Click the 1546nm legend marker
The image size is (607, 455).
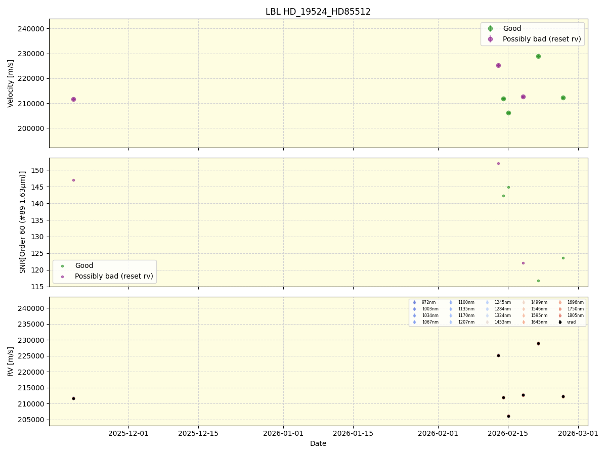(x=524, y=309)
